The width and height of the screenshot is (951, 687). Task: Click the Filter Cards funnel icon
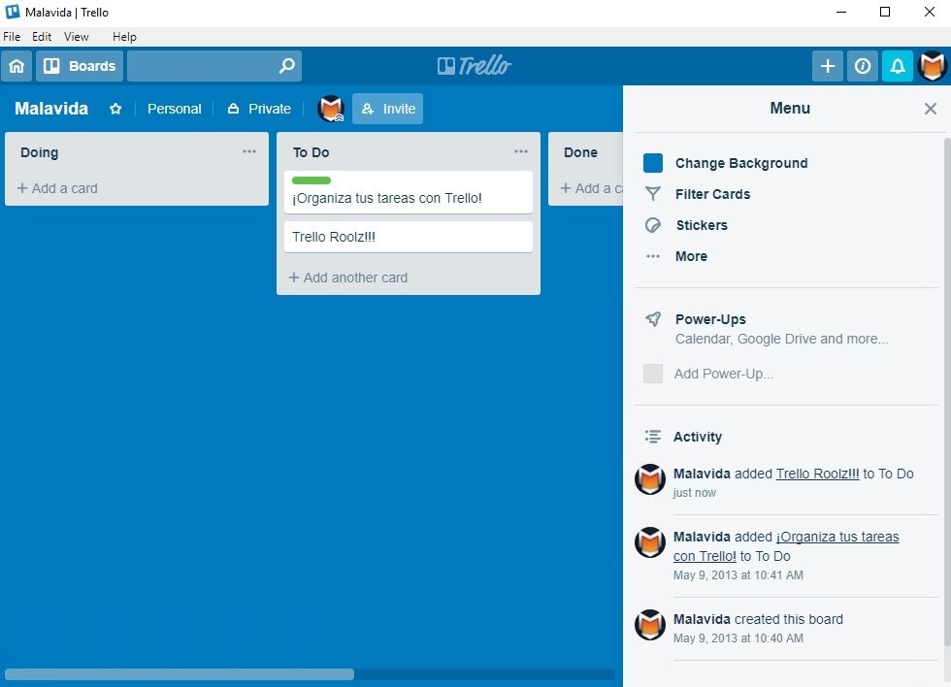[x=653, y=194]
